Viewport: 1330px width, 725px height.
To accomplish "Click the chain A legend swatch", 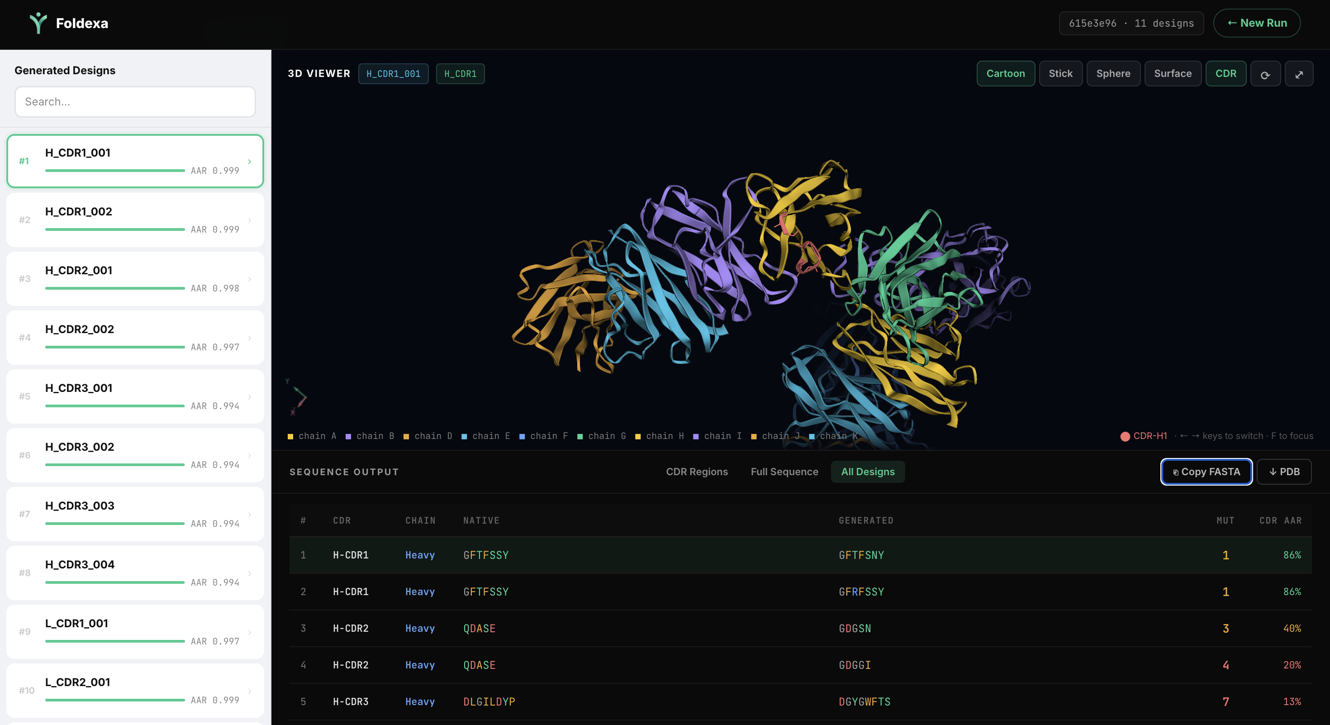I will tap(291, 436).
